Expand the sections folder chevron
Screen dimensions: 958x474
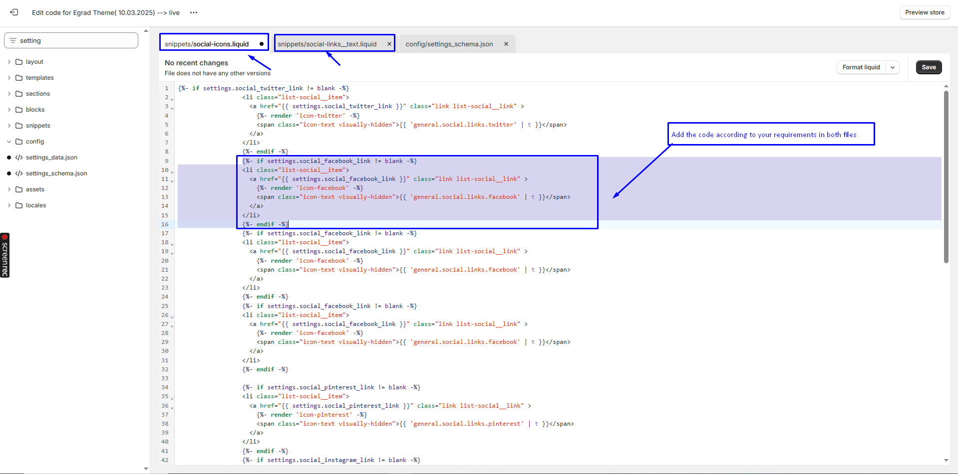click(x=9, y=94)
